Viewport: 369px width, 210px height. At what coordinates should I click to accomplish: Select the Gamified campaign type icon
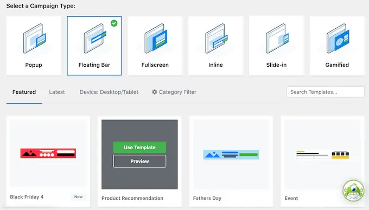tap(338, 39)
